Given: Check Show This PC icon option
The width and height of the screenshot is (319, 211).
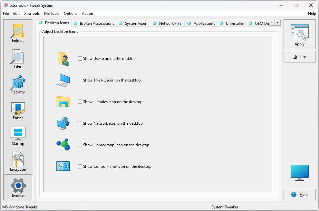Looking at the screenshot, I should 80,80.
